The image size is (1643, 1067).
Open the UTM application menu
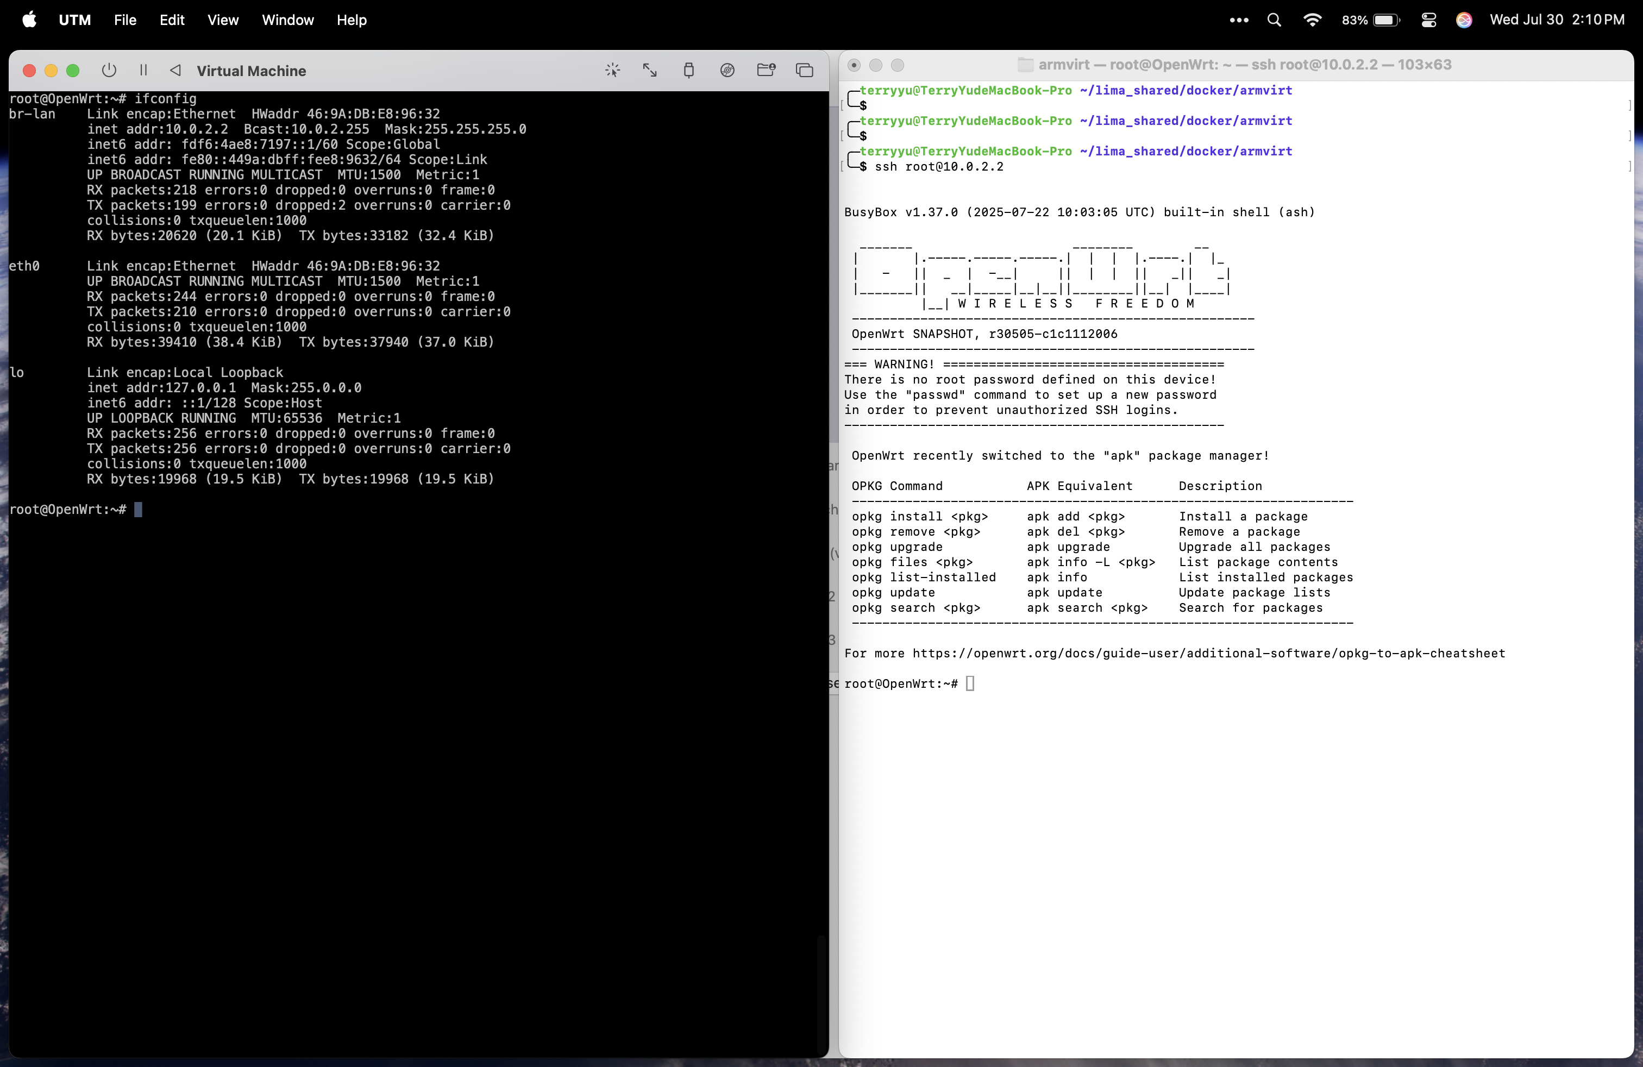click(74, 20)
